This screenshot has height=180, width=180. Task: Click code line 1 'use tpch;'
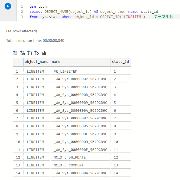39,7
